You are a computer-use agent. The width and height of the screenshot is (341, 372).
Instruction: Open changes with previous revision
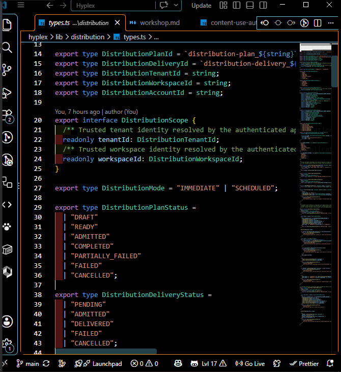[x=265, y=23]
